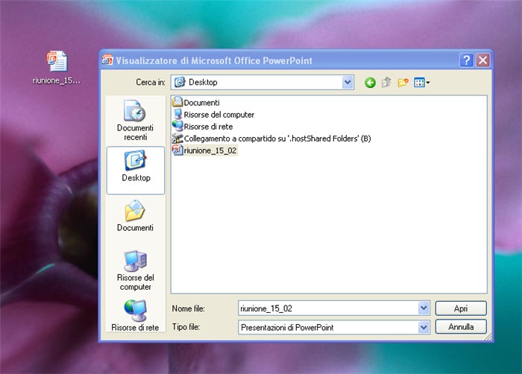Image resolution: width=522 pixels, height=374 pixels.
Task: Expand the Nome file dropdown arrow
Action: tap(424, 308)
